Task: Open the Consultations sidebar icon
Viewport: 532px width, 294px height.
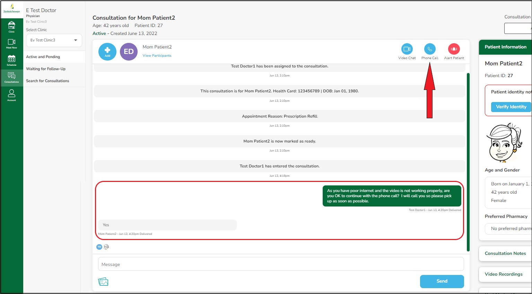Action: click(11, 77)
